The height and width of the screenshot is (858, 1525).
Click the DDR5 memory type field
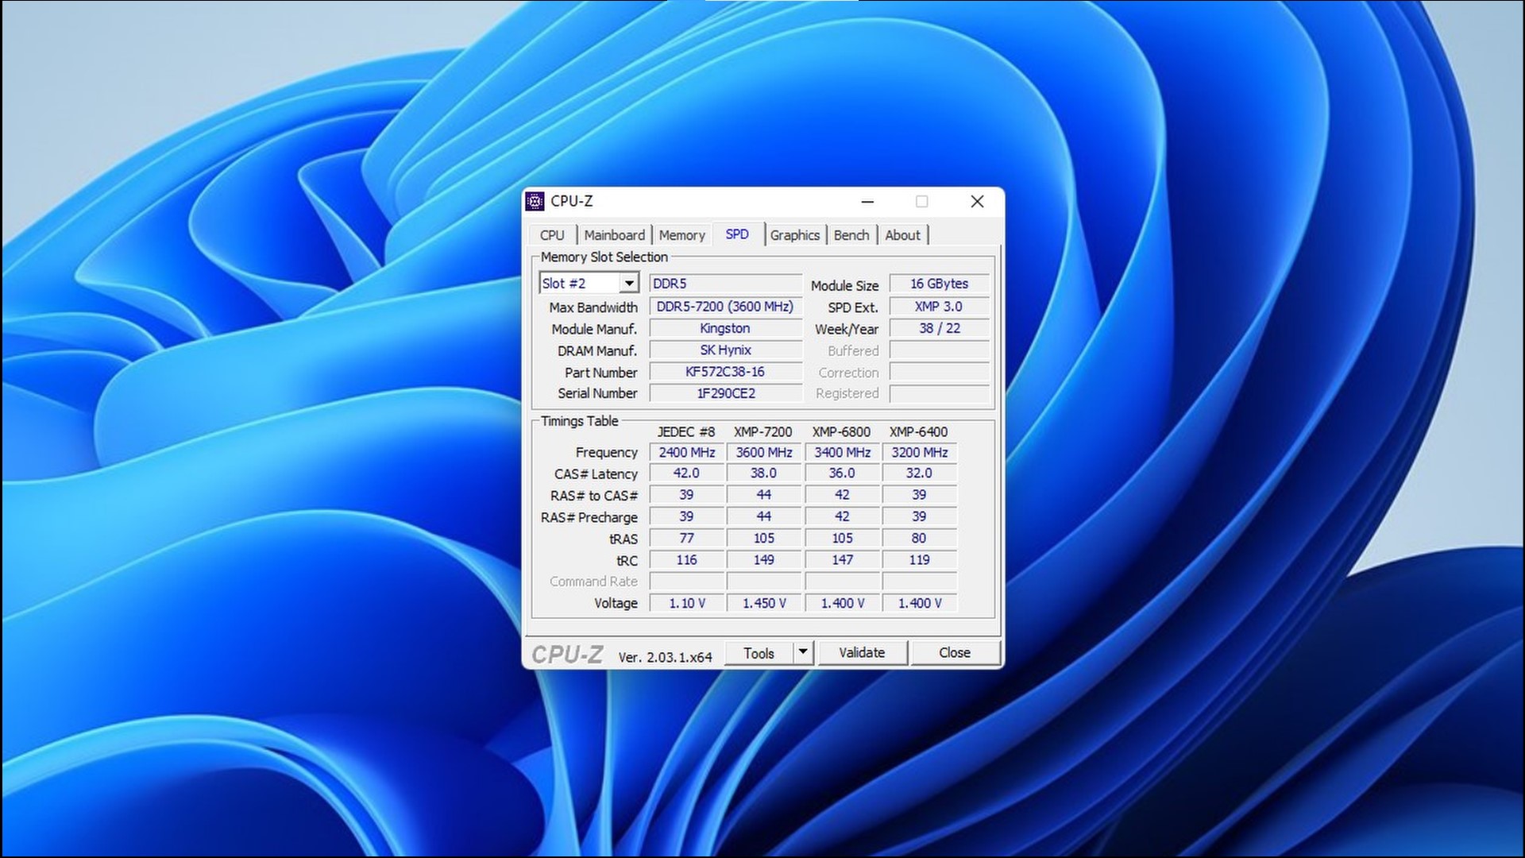click(726, 284)
